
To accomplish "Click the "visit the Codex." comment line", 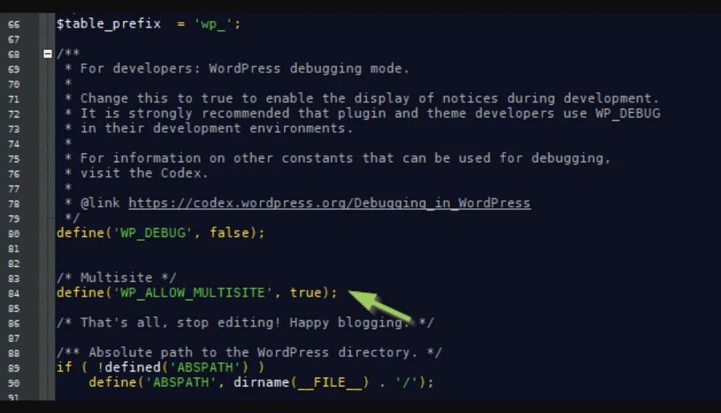I will (x=144, y=173).
